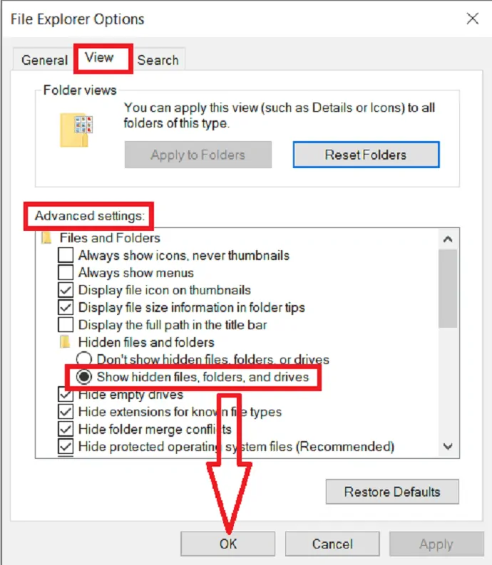Click the Reset Folders button
The width and height of the screenshot is (492, 565).
[x=366, y=155]
